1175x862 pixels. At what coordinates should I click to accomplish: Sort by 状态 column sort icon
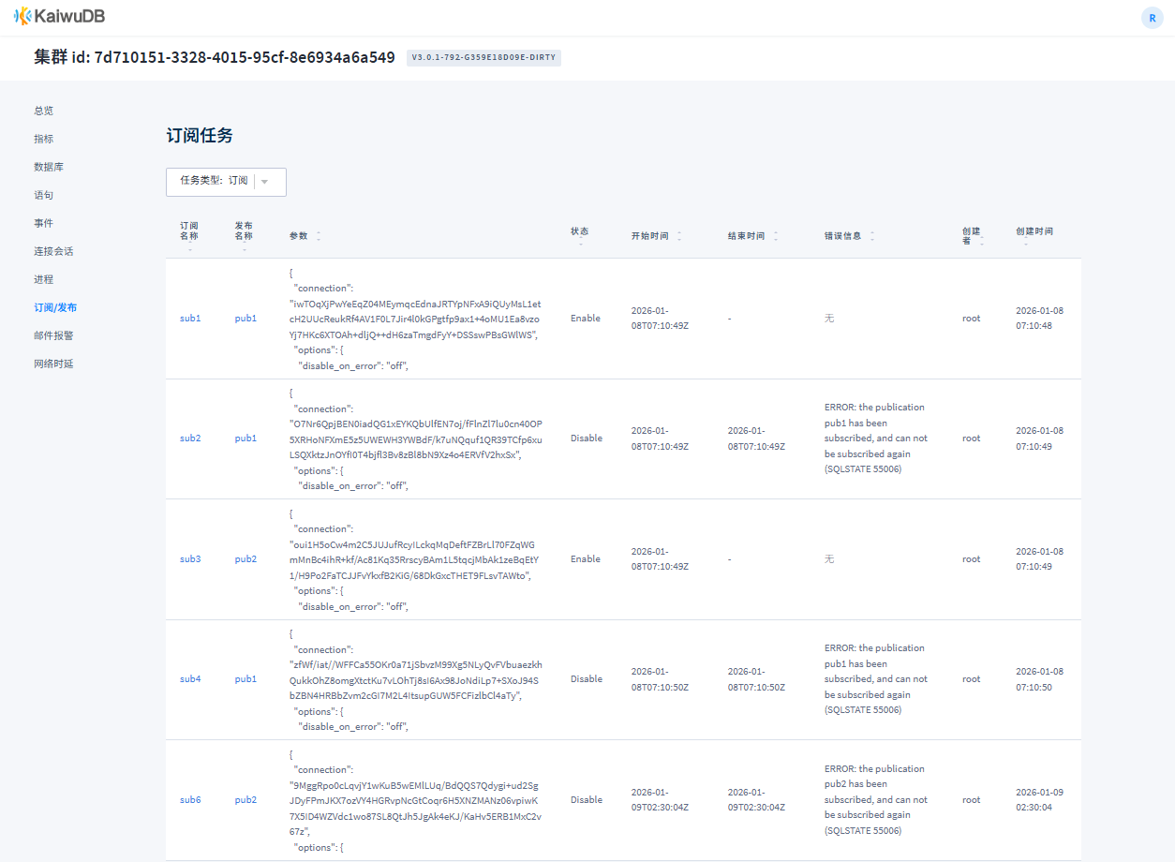[580, 244]
